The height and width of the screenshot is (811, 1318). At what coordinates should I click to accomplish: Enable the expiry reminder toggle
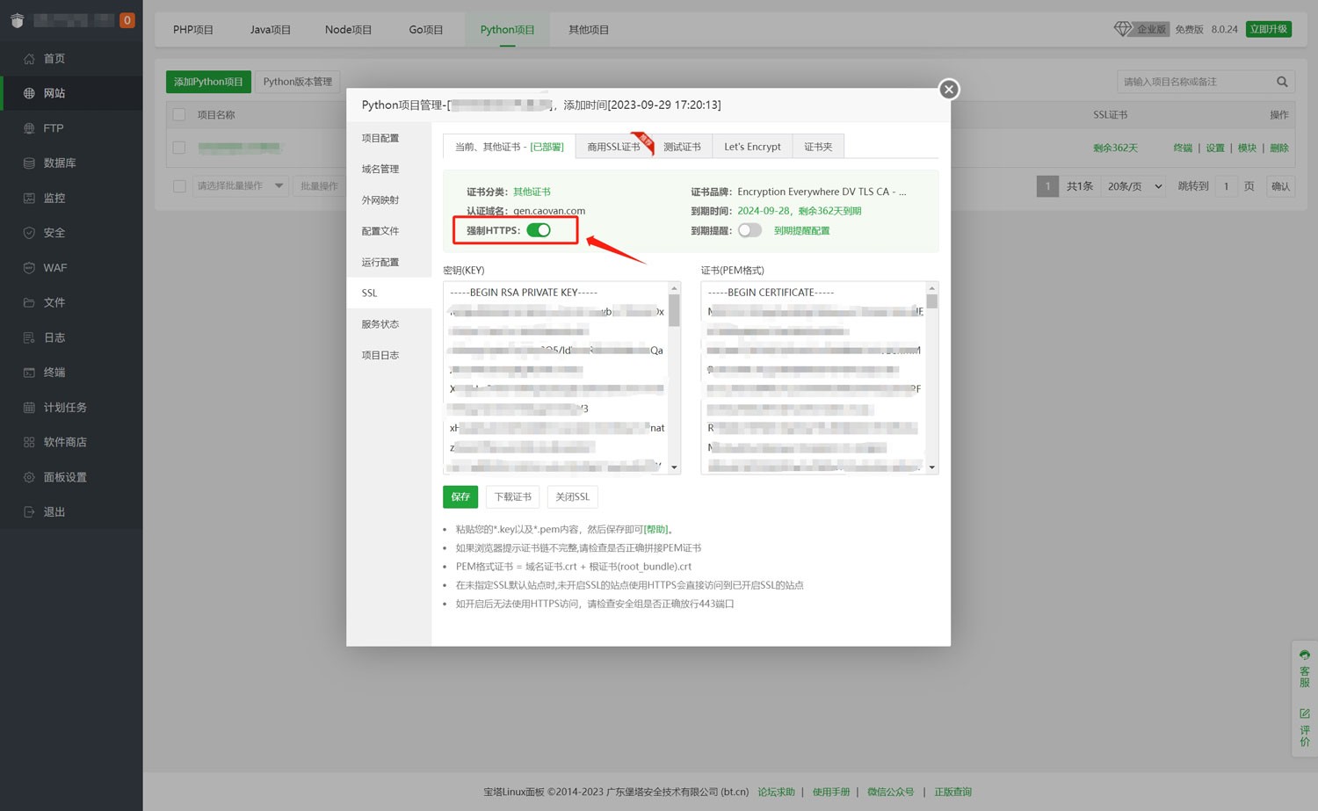(750, 230)
